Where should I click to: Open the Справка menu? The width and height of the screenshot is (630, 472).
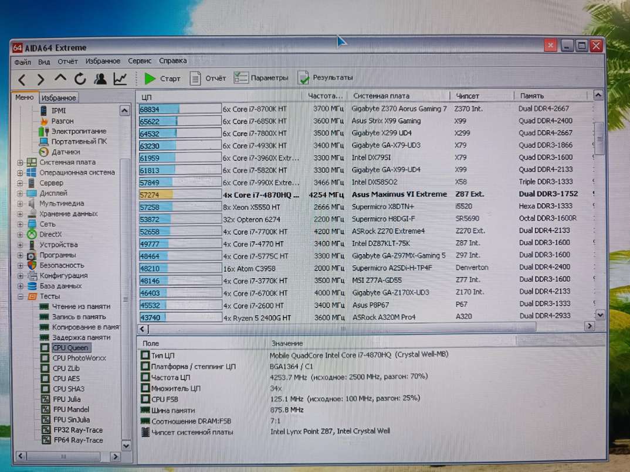[x=173, y=61]
